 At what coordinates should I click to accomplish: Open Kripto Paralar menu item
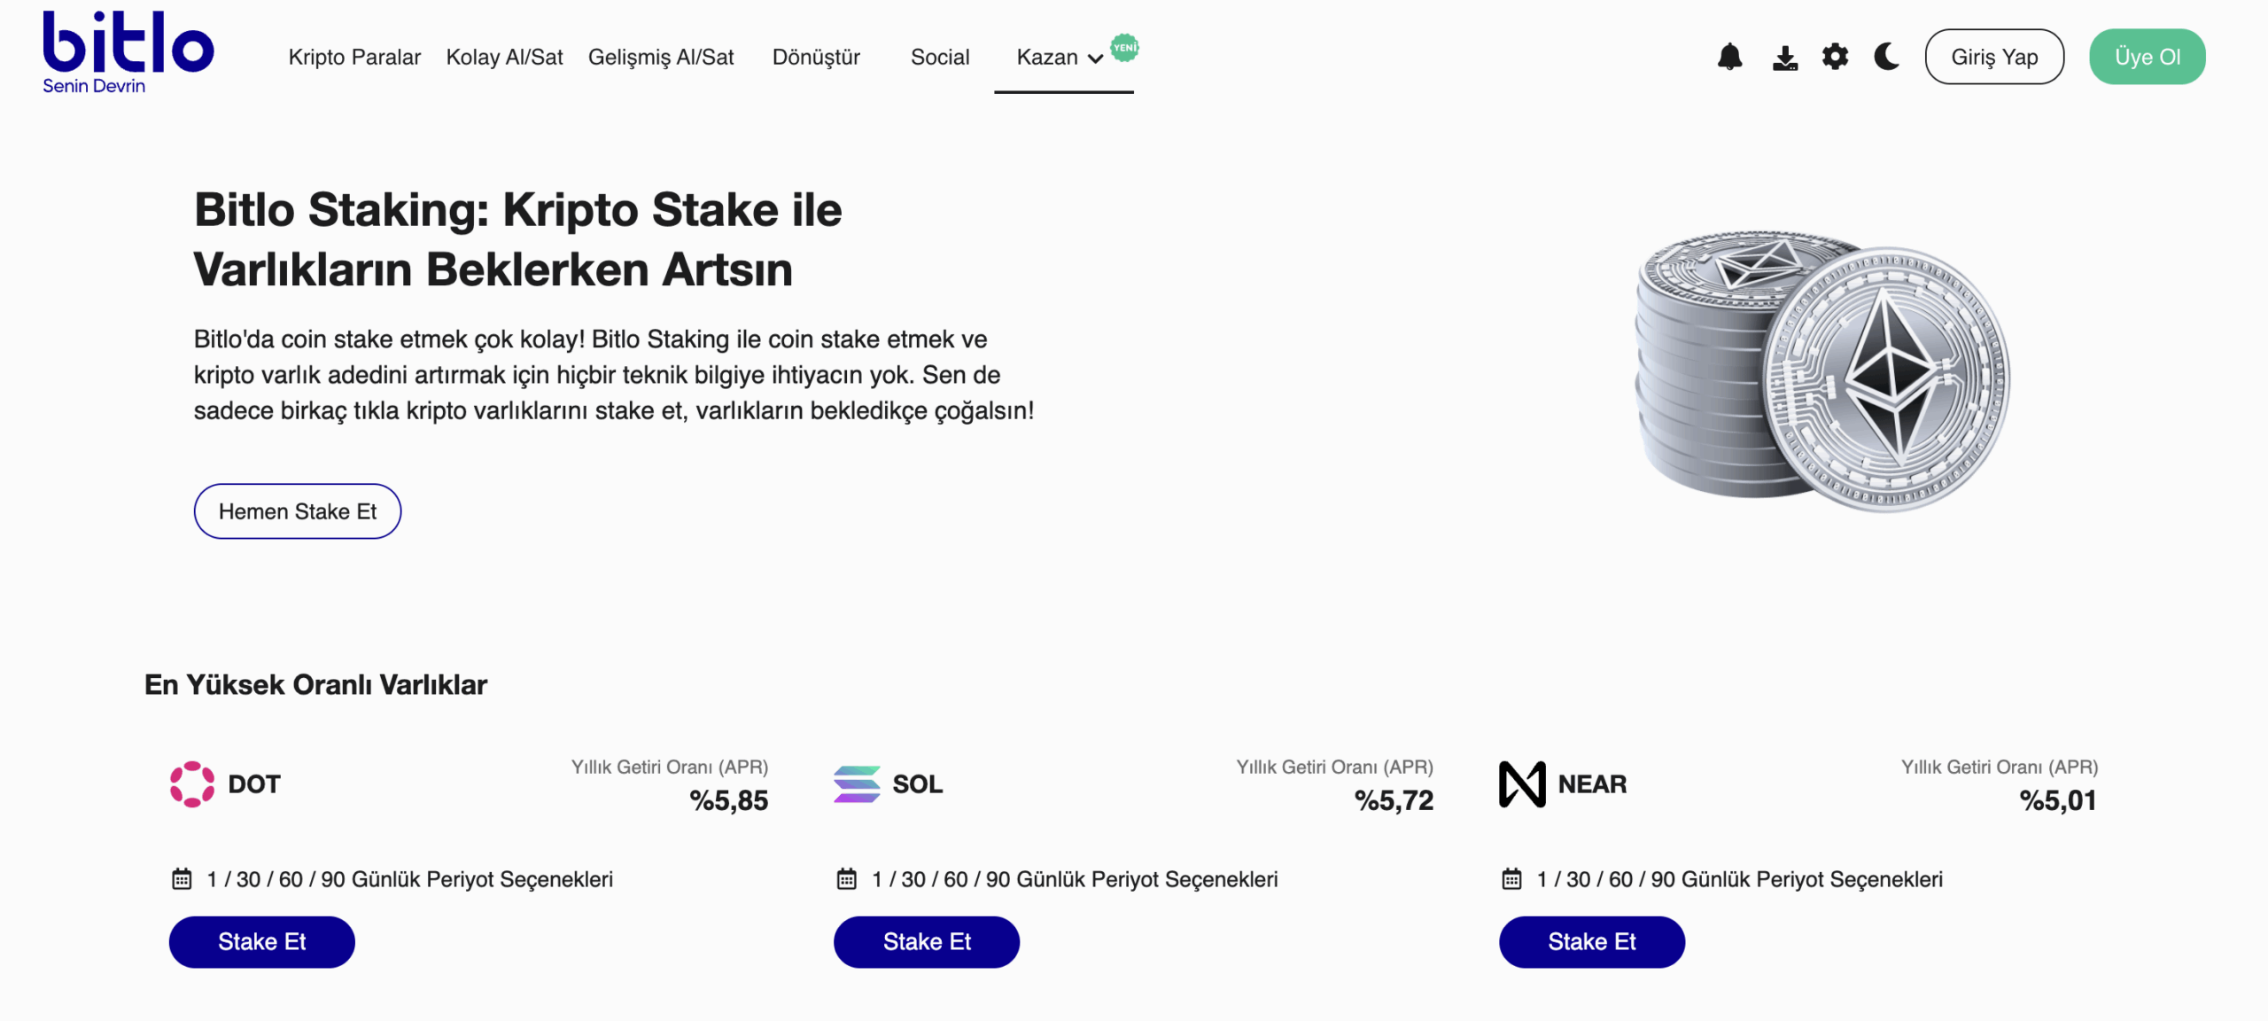pos(354,58)
